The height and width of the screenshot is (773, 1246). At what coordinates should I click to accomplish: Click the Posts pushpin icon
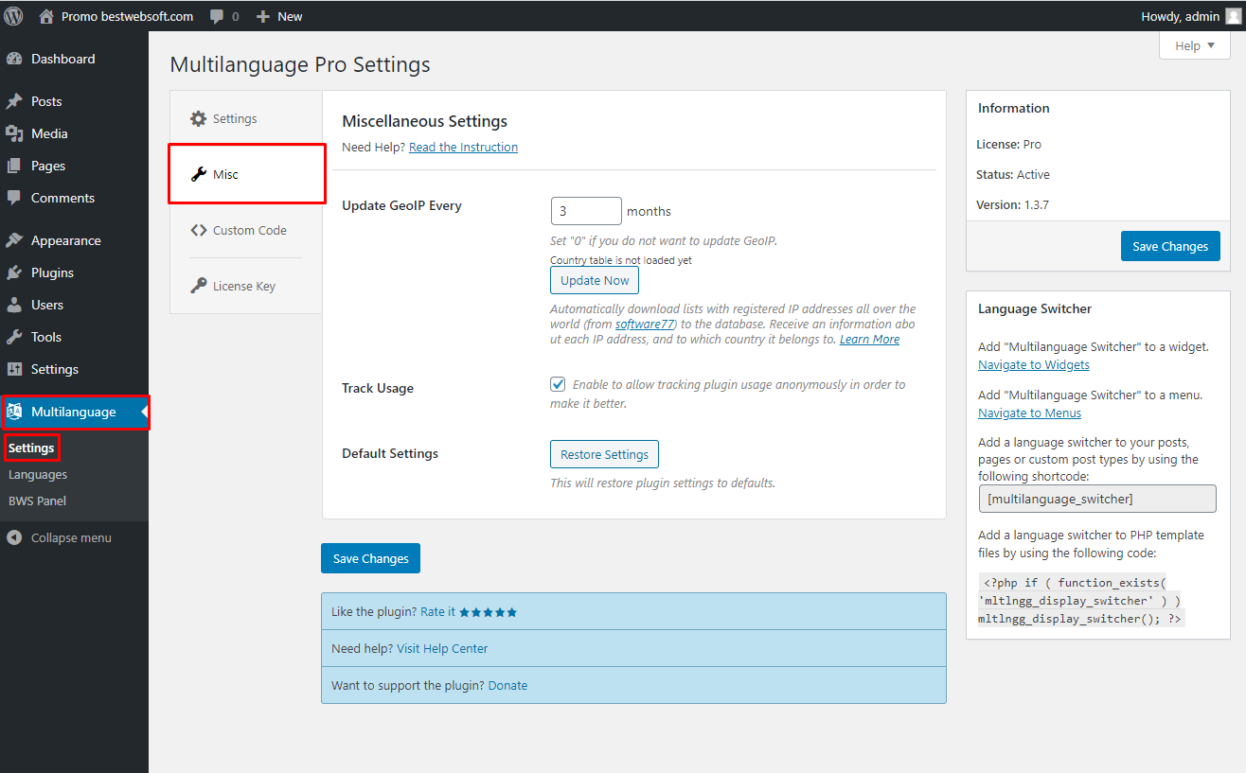point(14,101)
